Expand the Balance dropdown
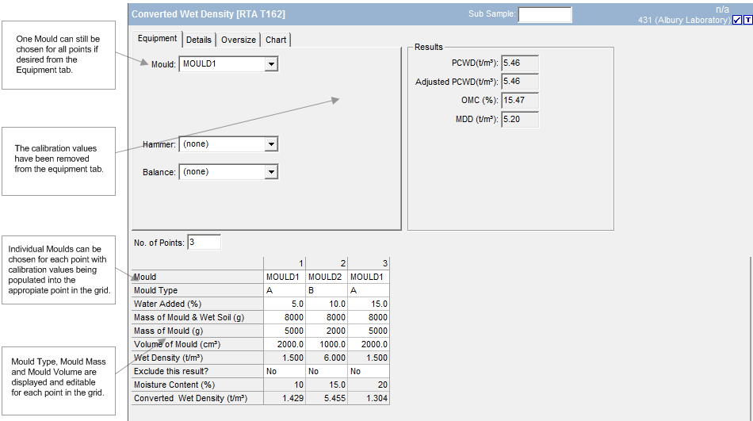The height and width of the screenshot is (421, 753). tap(271, 172)
